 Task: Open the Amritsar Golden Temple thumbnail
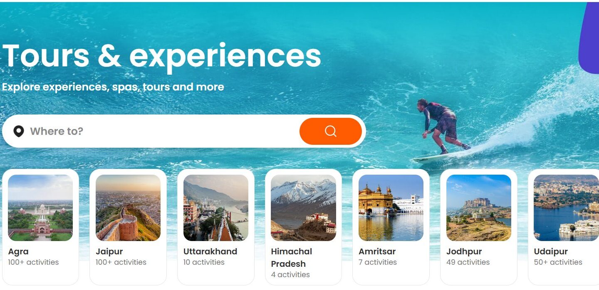click(391, 208)
